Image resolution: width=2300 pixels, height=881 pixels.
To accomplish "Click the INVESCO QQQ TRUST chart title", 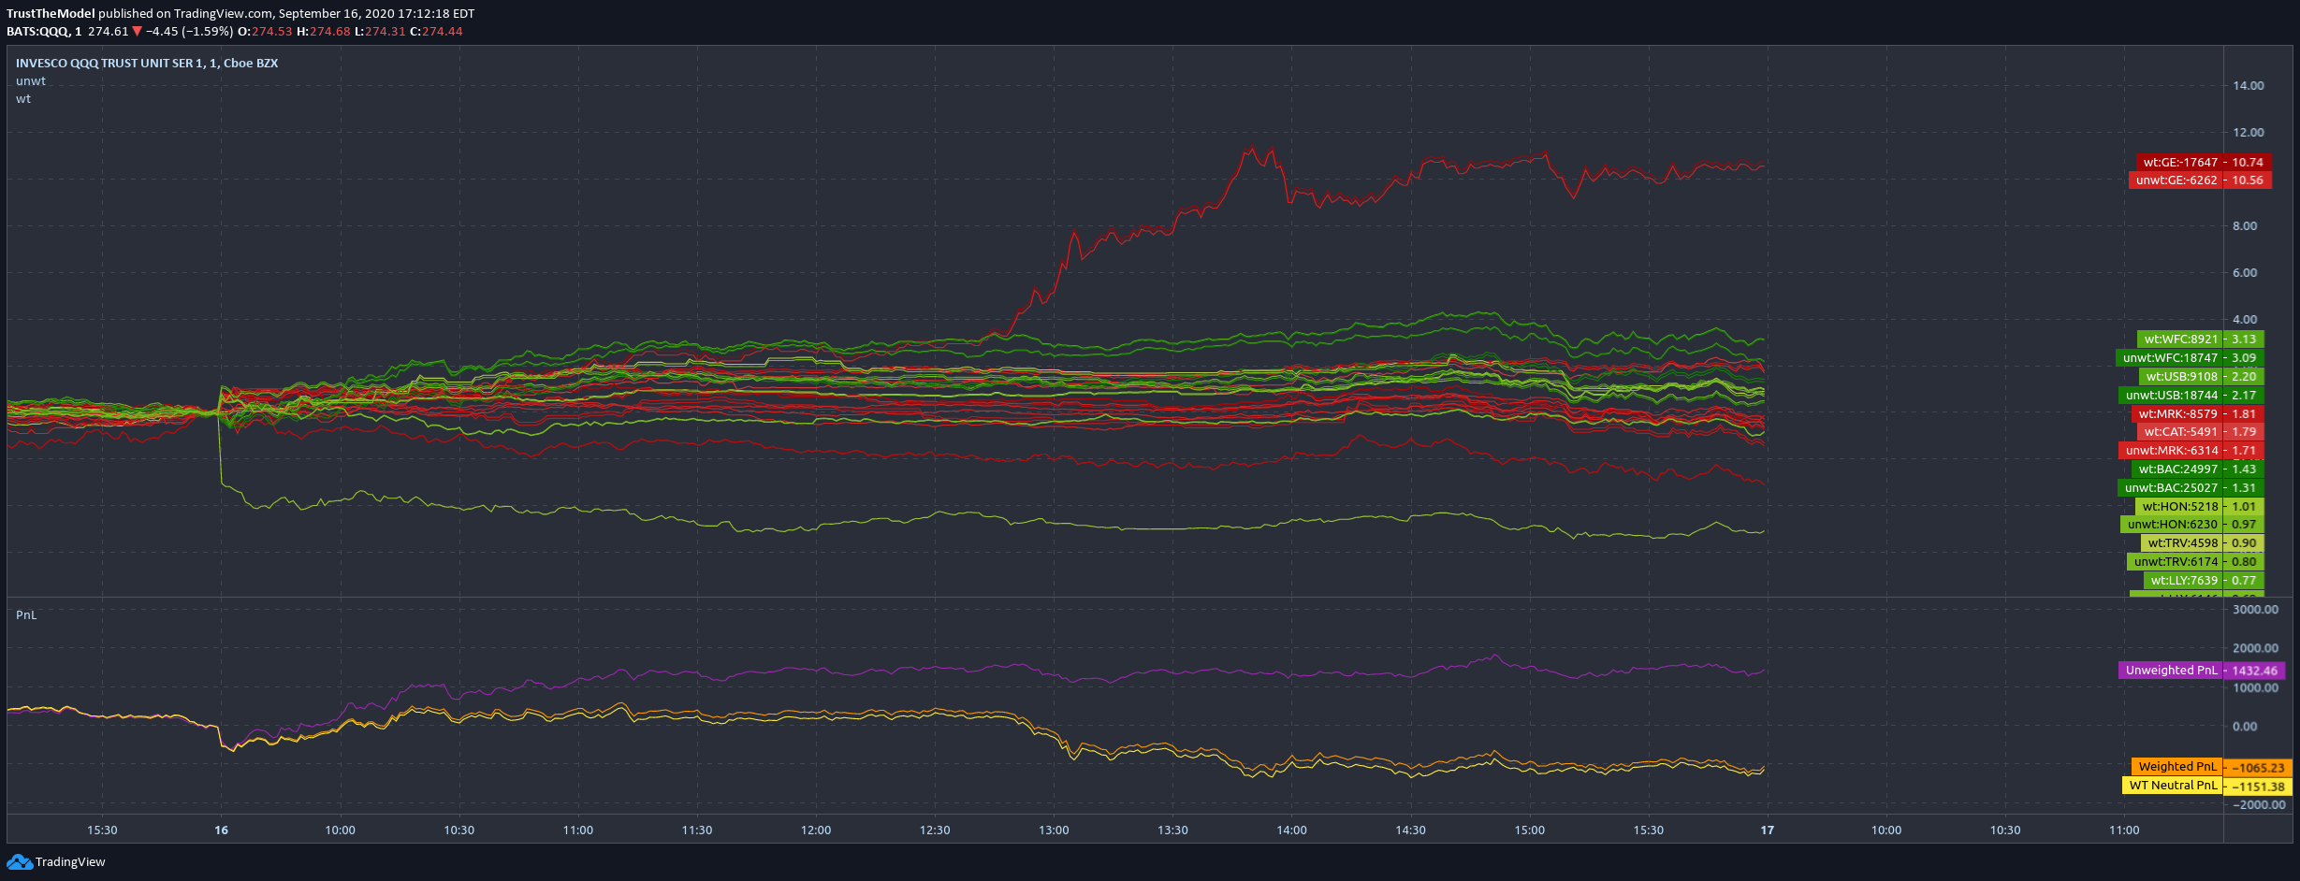I will tap(147, 63).
